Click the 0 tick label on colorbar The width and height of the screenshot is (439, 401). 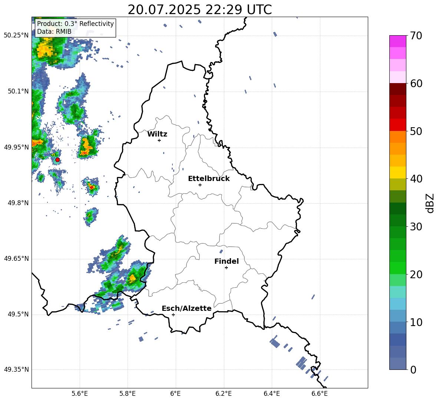413,369
